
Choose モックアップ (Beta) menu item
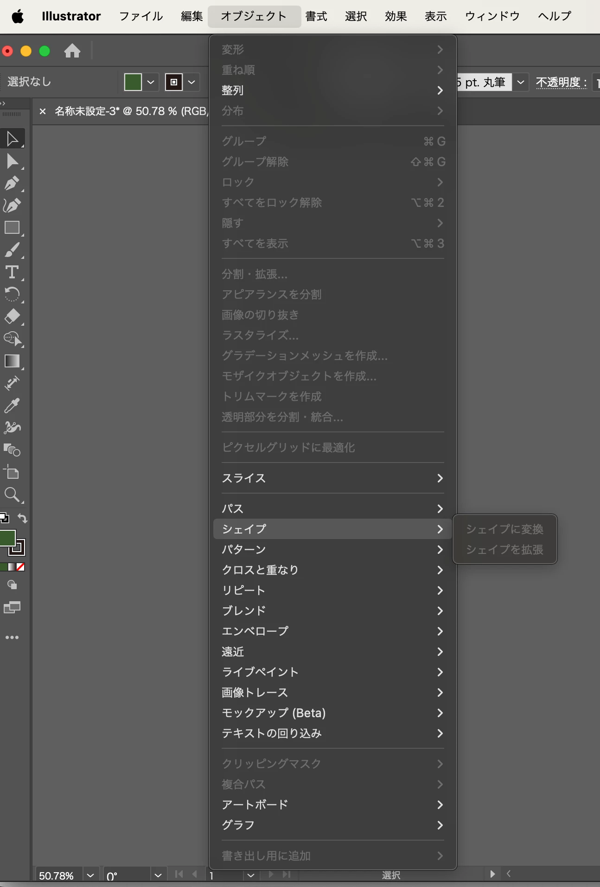pyautogui.click(x=332, y=713)
